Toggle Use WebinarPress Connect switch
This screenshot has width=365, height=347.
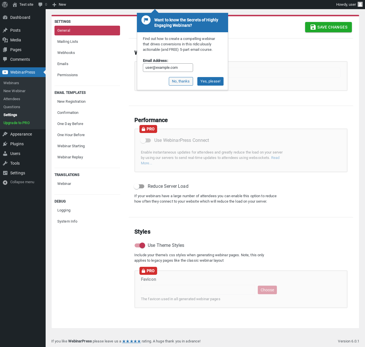tap(146, 140)
